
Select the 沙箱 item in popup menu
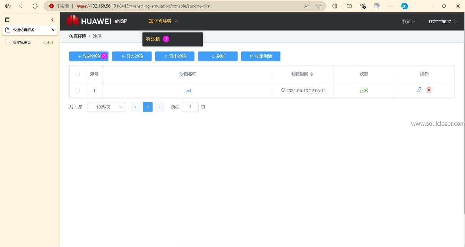[155, 39]
